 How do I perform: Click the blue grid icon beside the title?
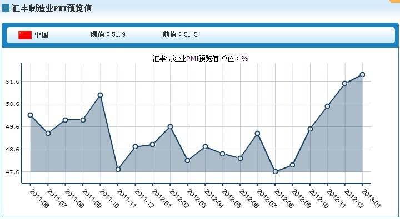[x=6, y=8]
